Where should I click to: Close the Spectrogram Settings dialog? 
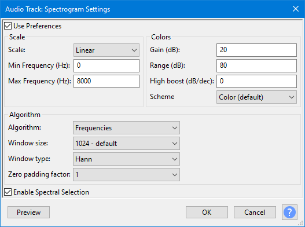point(296,9)
